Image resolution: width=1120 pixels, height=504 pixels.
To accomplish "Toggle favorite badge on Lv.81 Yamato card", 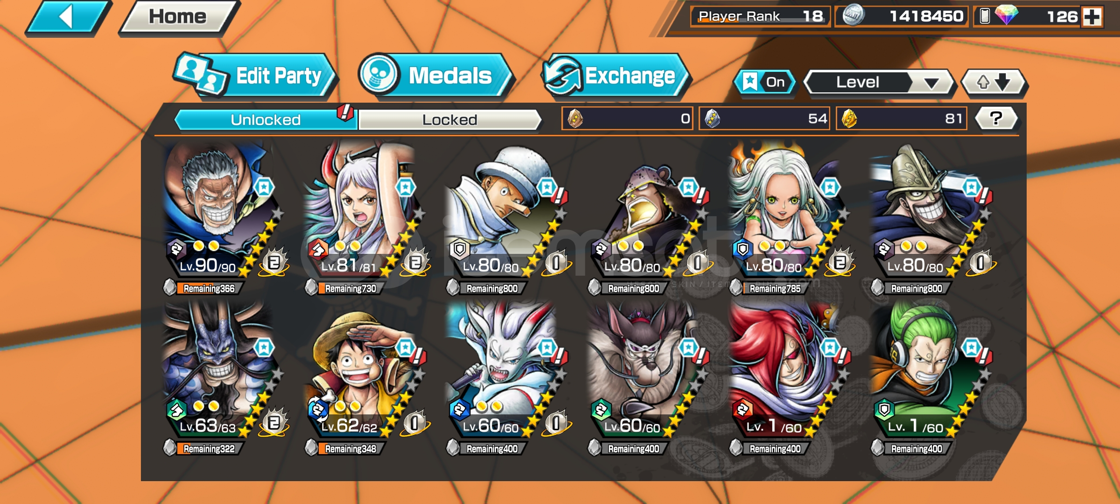I will 405,188.
